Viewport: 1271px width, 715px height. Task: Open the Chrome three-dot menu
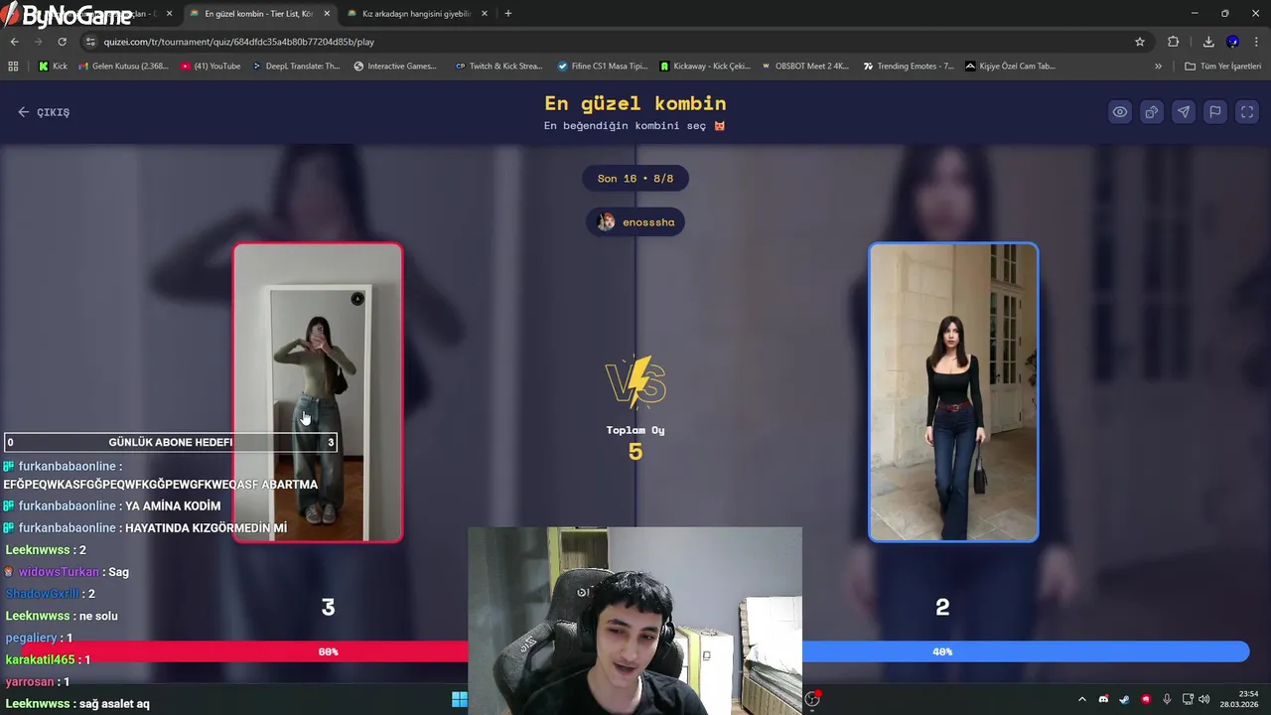(1256, 42)
